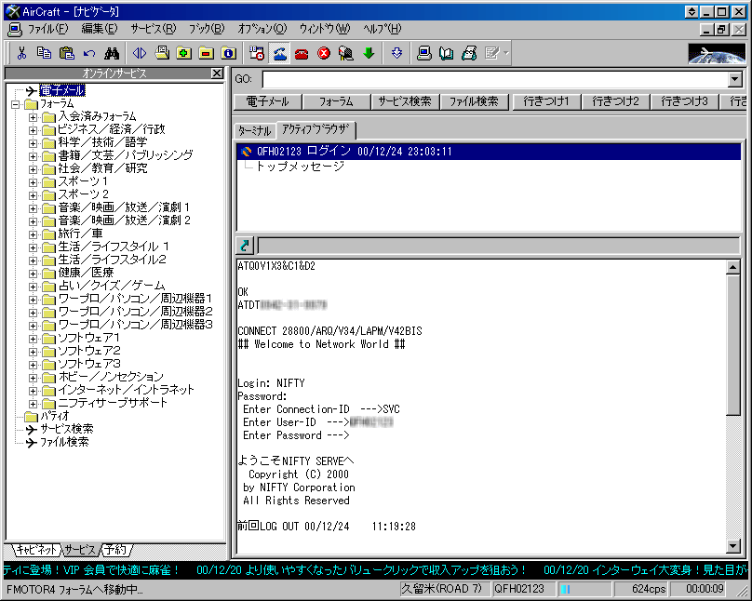Click the green down arrow icon

(369, 53)
